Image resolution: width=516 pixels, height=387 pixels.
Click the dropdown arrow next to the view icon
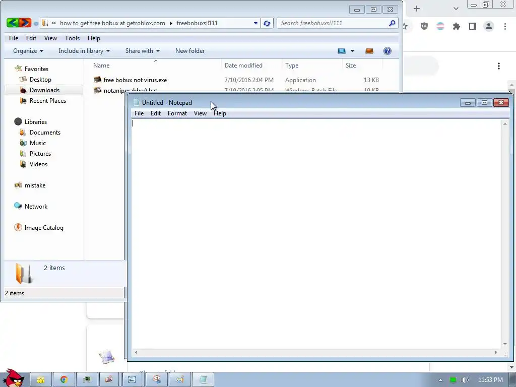click(x=352, y=51)
